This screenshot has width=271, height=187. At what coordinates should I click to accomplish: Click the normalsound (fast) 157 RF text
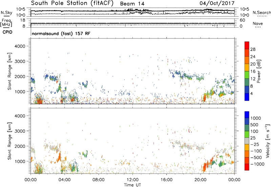[x=61, y=33]
